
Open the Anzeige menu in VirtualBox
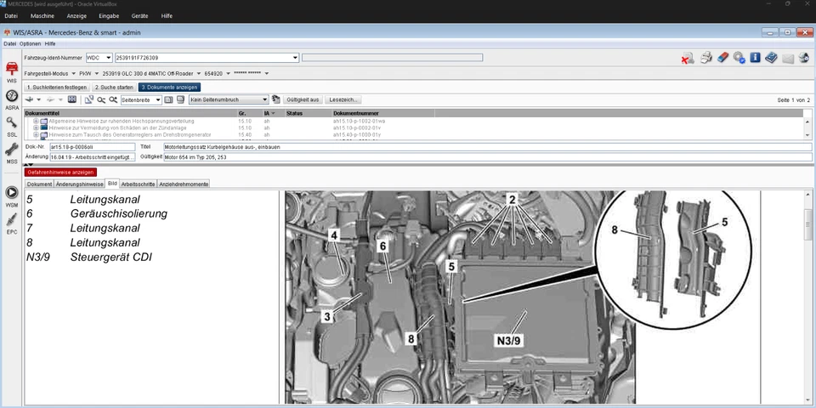(x=76, y=16)
